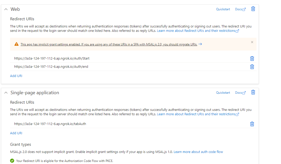
Task: Open Docs external link for Web platform
Action: click(x=240, y=9)
